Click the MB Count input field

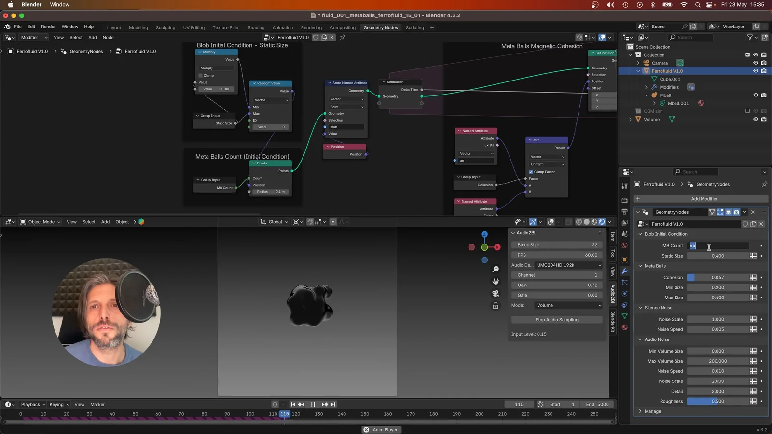click(x=719, y=246)
